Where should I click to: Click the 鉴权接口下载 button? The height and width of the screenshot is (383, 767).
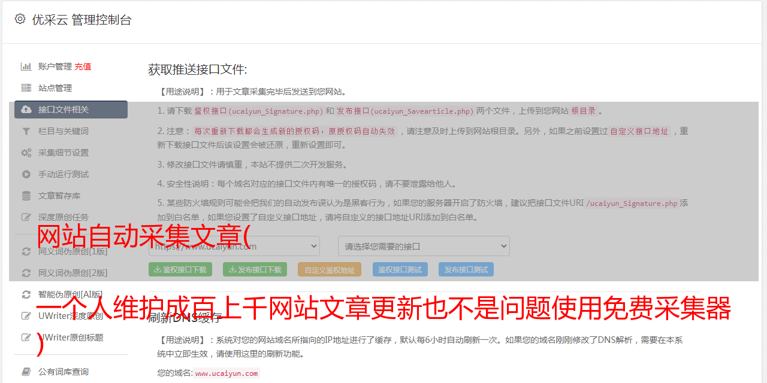(x=180, y=269)
